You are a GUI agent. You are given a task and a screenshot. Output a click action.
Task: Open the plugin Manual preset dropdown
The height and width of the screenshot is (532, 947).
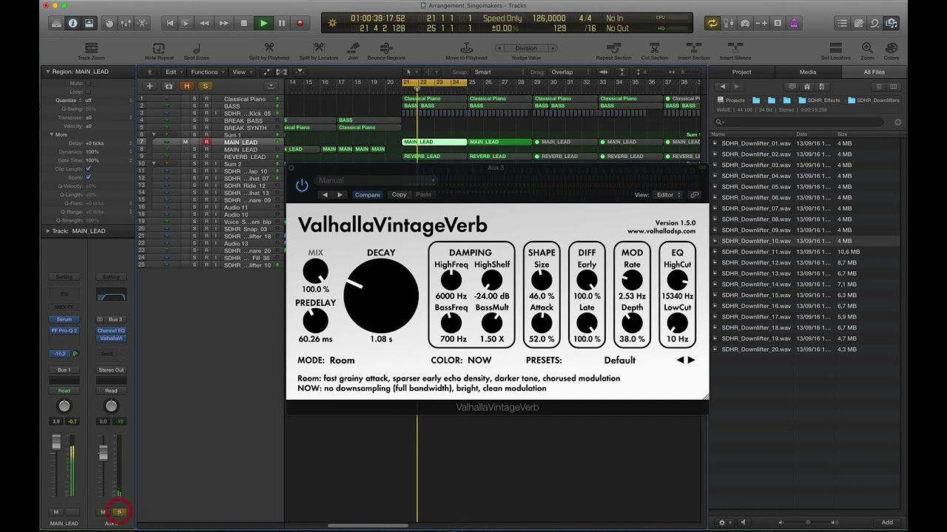pyautogui.click(x=377, y=180)
